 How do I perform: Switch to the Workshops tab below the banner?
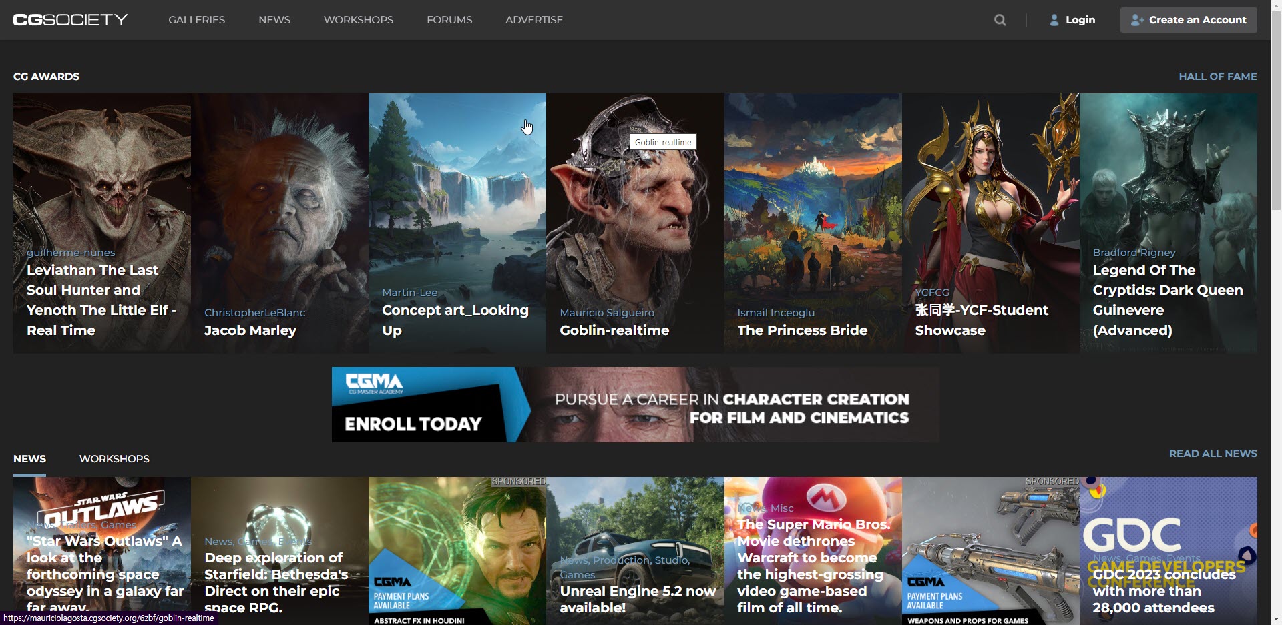pos(114,459)
